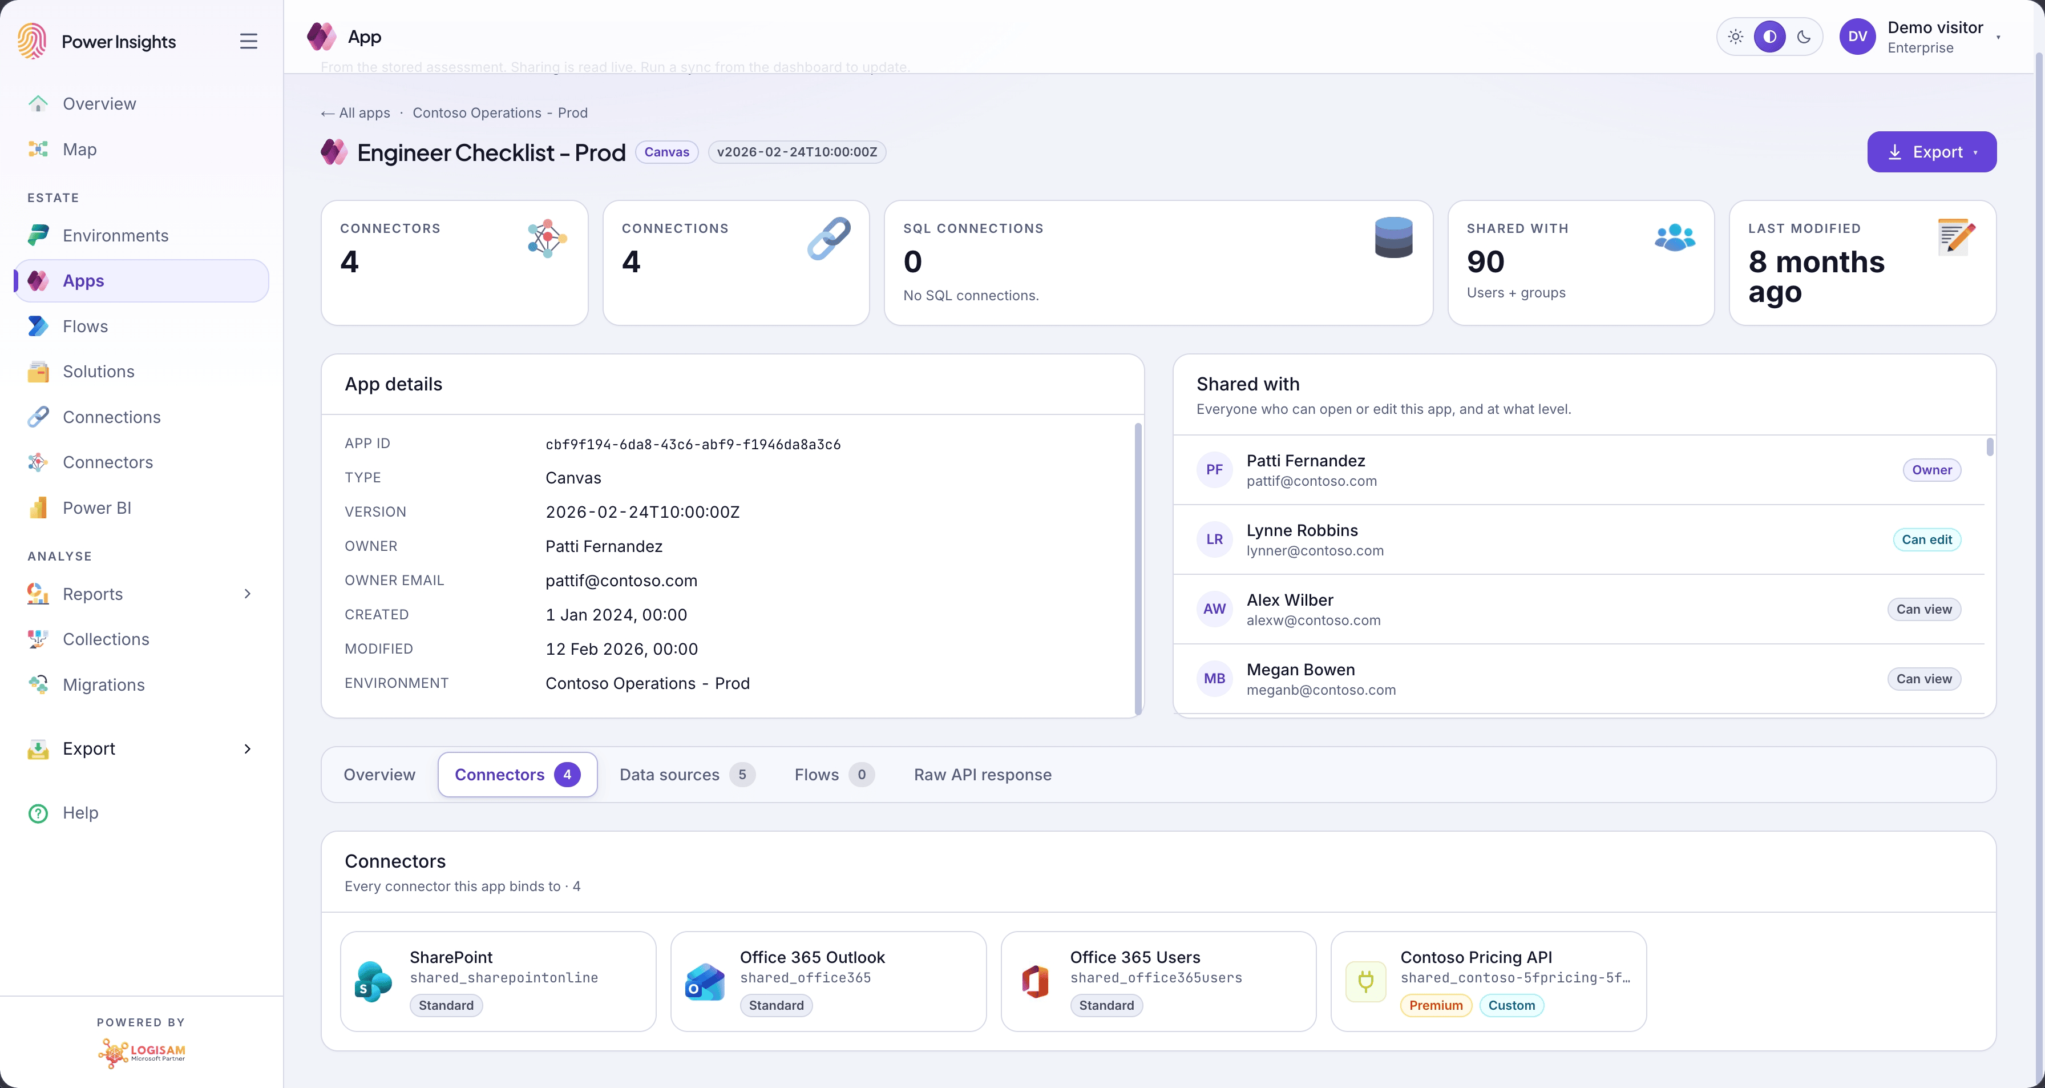Open Overview from the sidebar
The width and height of the screenshot is (2045, 1088).
point(142,104)
